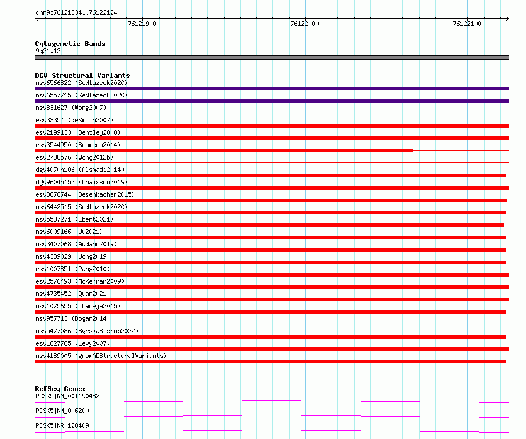Click the purple bar under nsv6566822
This screenshot has width=526, height=439.
272,89
